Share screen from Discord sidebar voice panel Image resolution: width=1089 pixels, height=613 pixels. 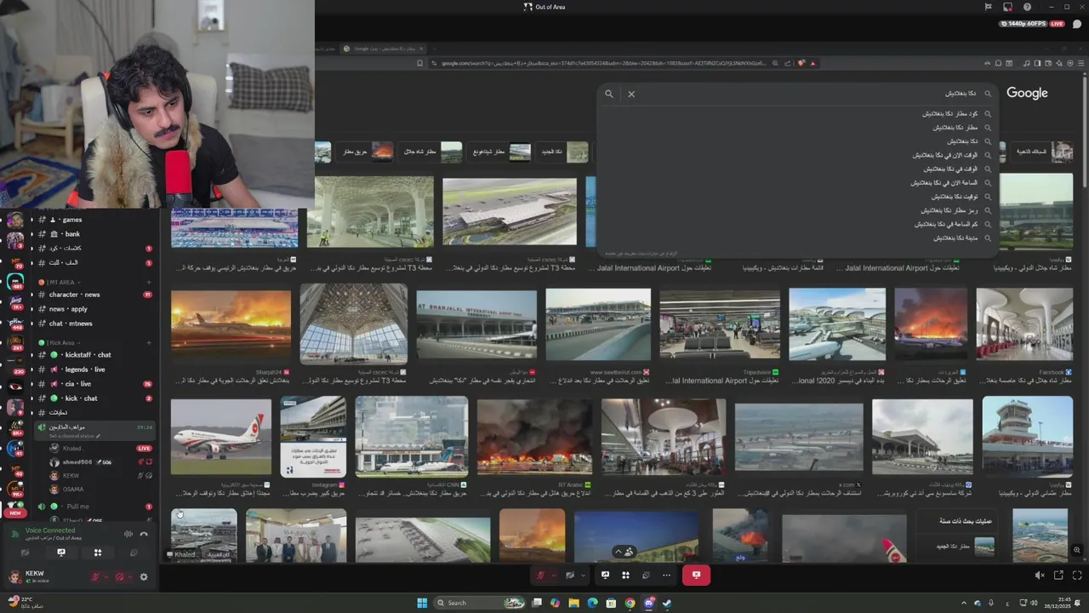pyautogui.click(x=61, y=553)
